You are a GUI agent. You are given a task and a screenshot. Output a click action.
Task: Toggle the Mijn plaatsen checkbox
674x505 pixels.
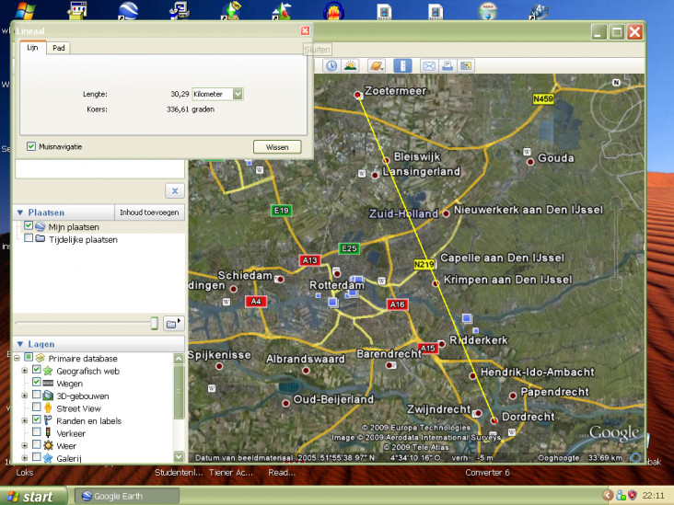(29, 225)
